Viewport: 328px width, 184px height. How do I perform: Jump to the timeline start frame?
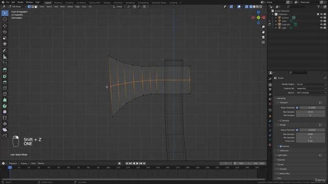pos(127,164)
